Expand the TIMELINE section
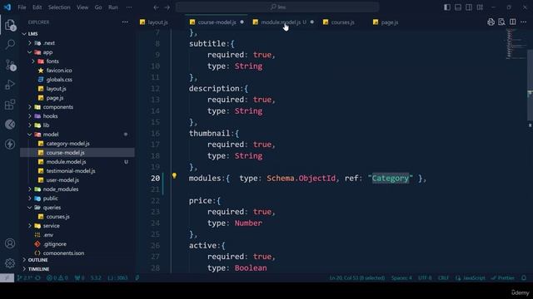 (x=38, y=269)
